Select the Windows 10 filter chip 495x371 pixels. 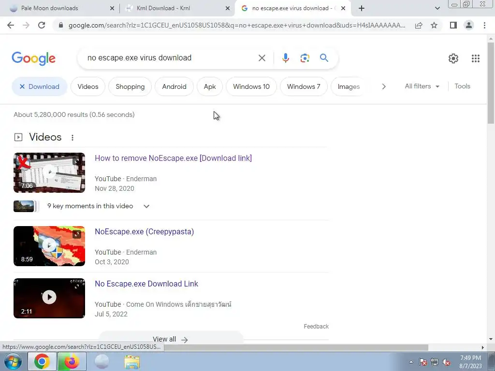click(251, 86)
